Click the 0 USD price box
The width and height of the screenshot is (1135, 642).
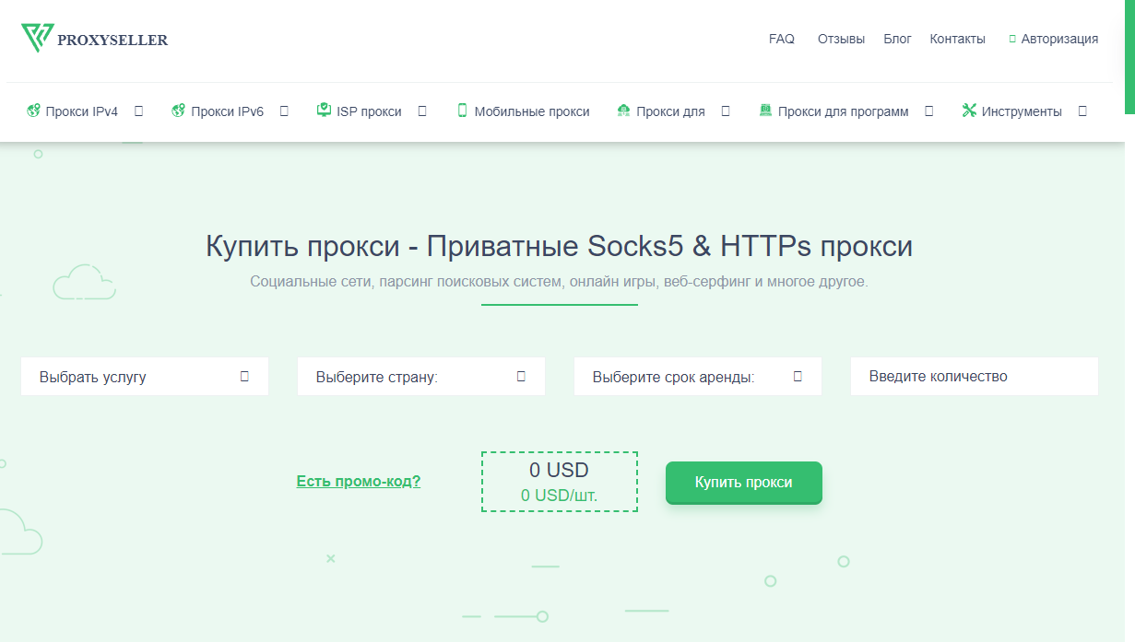(560, 482)
